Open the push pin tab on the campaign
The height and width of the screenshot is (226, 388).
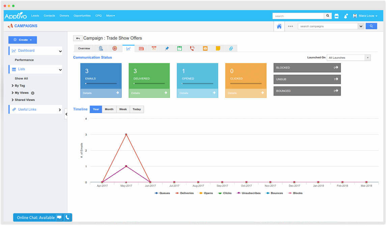[167, 48]
